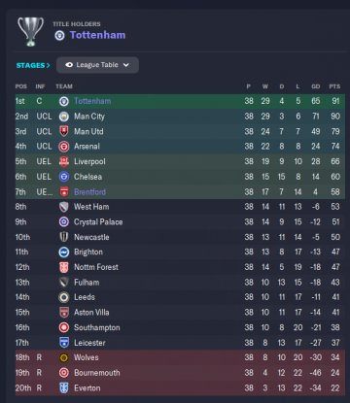Select the Newcastle row in 10th place

pos(180,237)
